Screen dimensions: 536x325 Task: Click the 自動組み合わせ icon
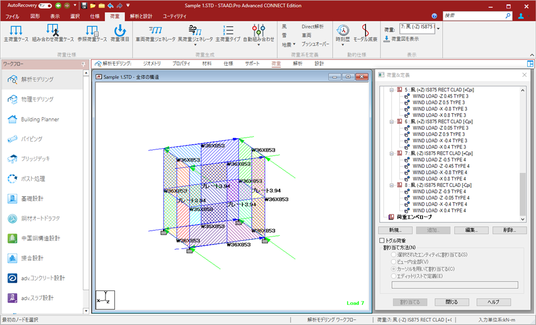pyautogui.click(x=259, y=30)
